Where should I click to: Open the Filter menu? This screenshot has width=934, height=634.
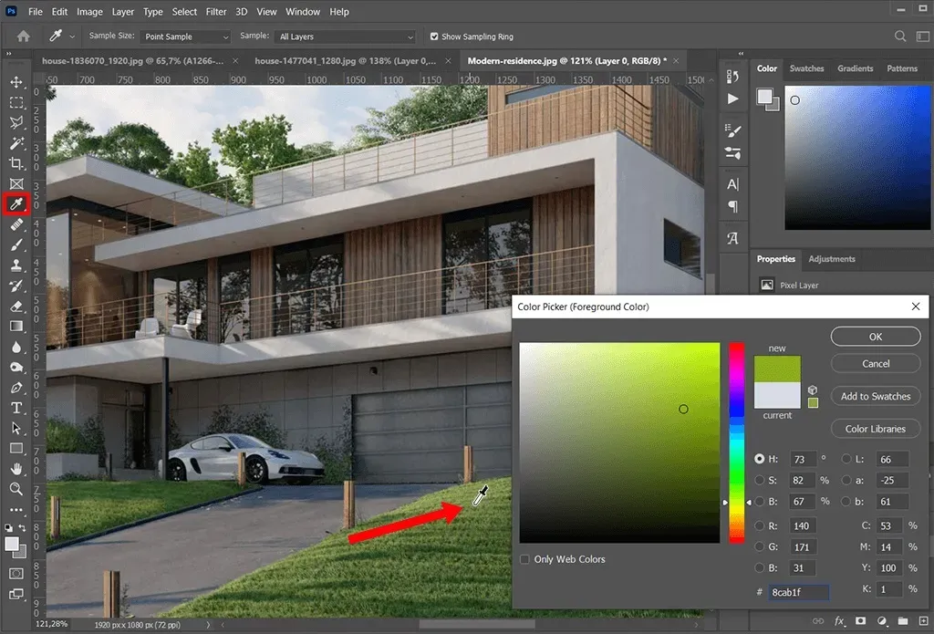tap(216, 12)
